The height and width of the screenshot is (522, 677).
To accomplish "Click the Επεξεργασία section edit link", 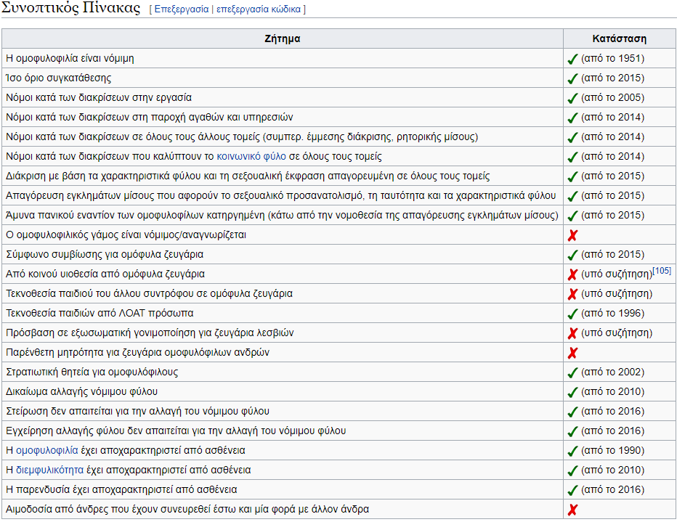I will point(182,9).
